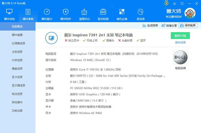
Task: Click the round computer monitor icon
Action: click(x=52, y=38)
